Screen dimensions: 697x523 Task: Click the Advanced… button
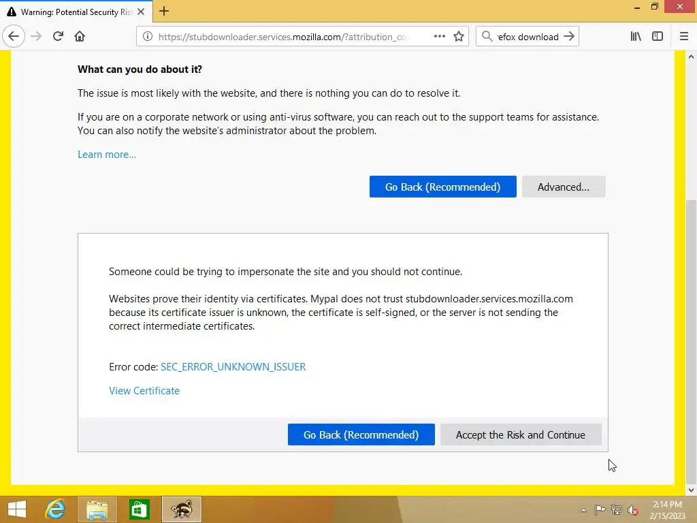564,187
